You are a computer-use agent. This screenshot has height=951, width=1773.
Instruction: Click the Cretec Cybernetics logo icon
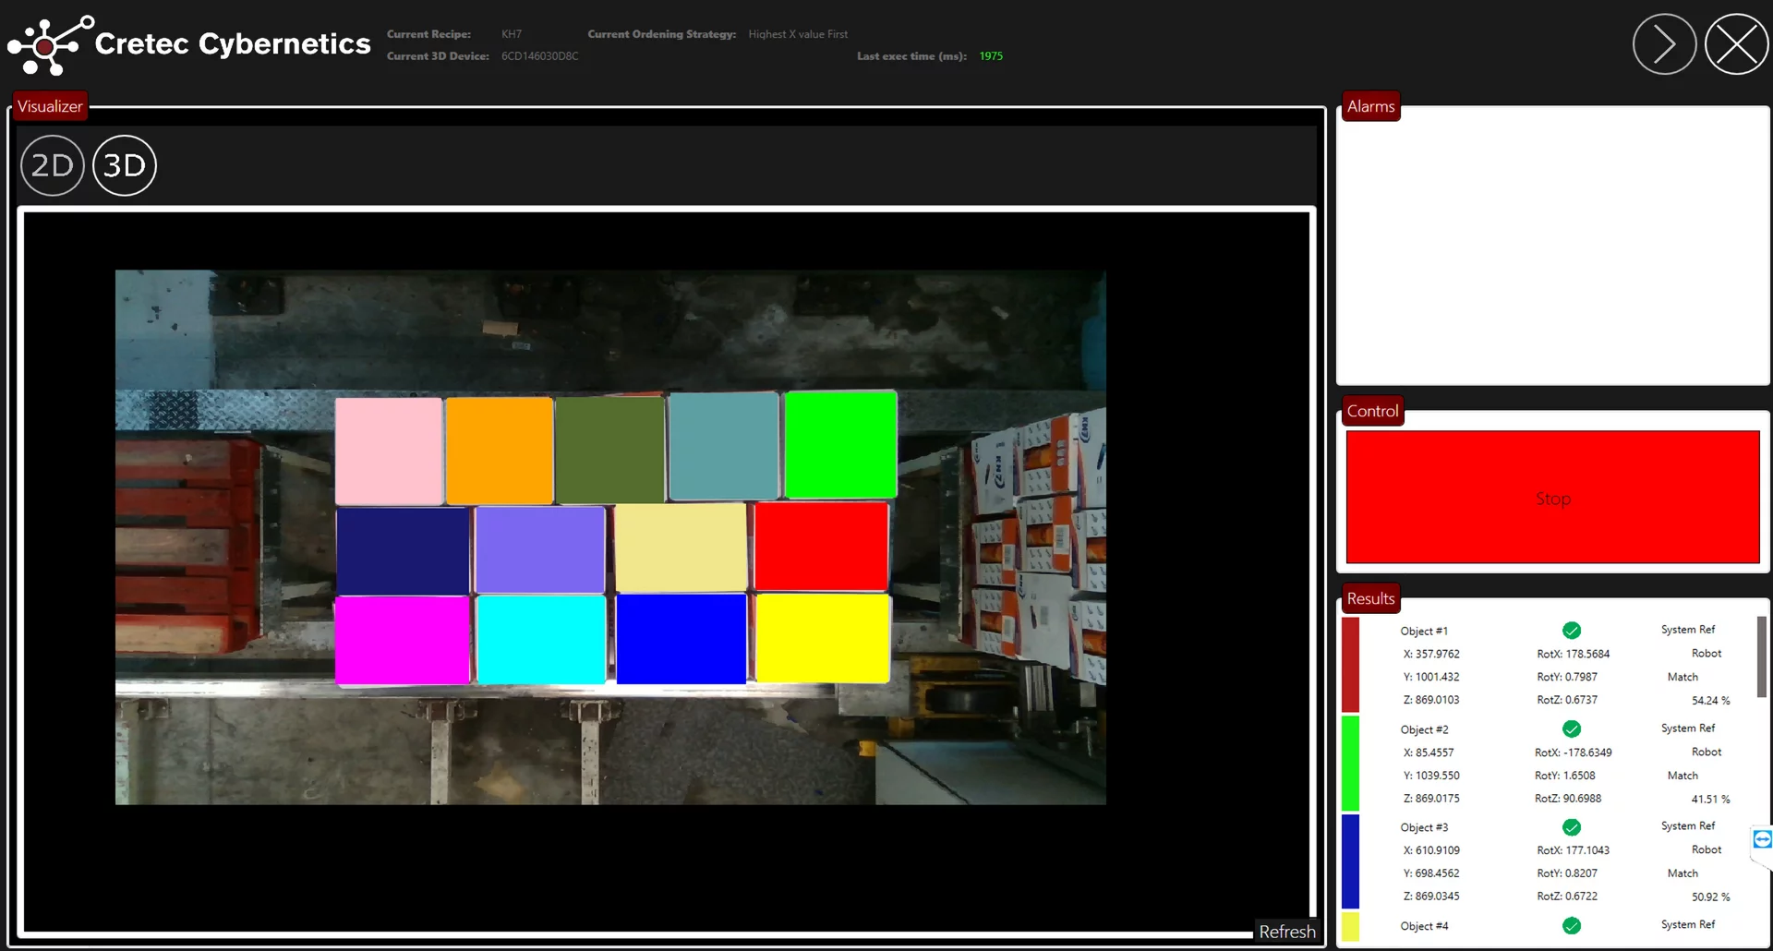[50, 44]
